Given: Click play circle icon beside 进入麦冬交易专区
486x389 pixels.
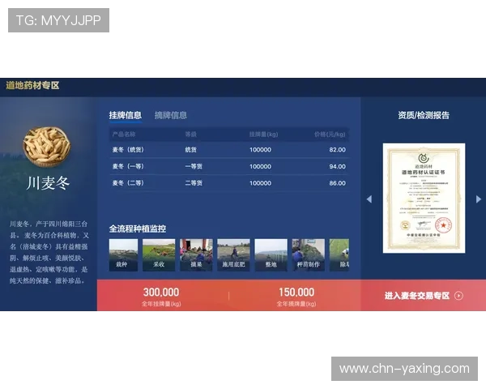Looking at the screenshot, I should point(458,296).
